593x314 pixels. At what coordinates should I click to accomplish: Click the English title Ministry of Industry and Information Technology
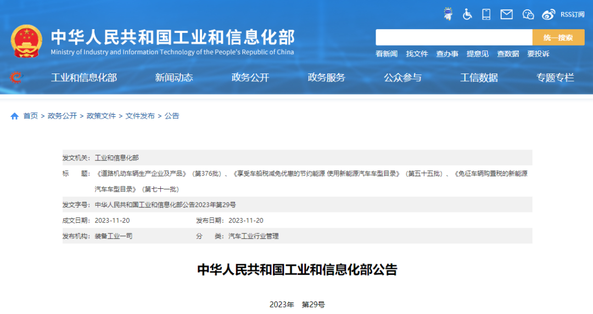(172, 52)
